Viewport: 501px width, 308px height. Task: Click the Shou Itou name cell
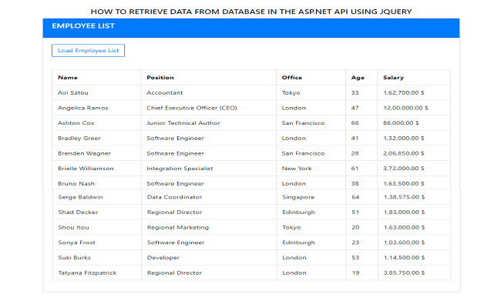[x=72, y=227]
